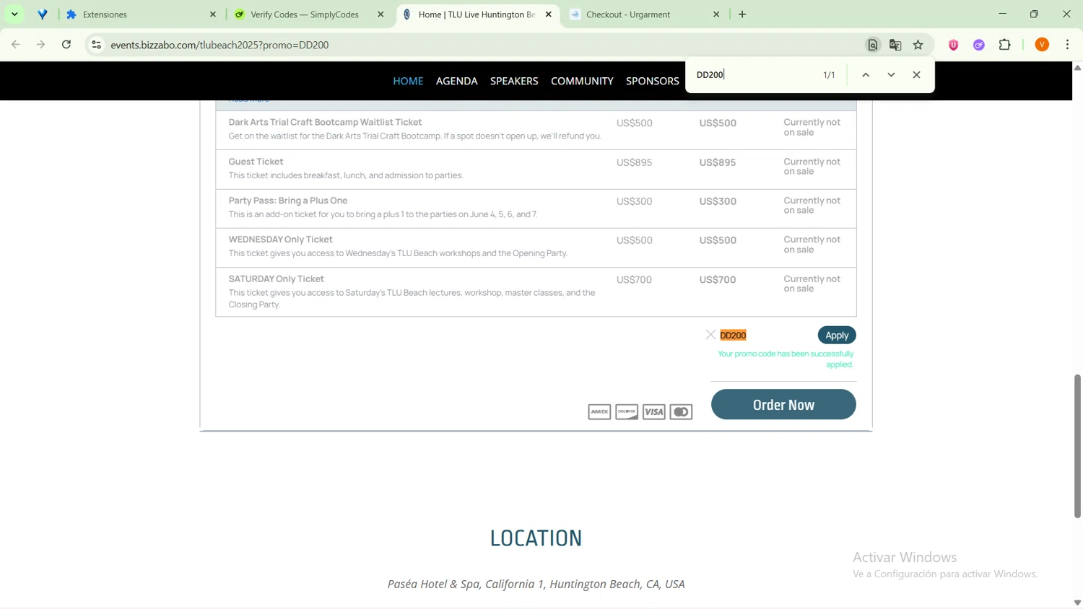The image size is (1083, 609).
Task: Go back to previous page
Action: coord(15,45)
